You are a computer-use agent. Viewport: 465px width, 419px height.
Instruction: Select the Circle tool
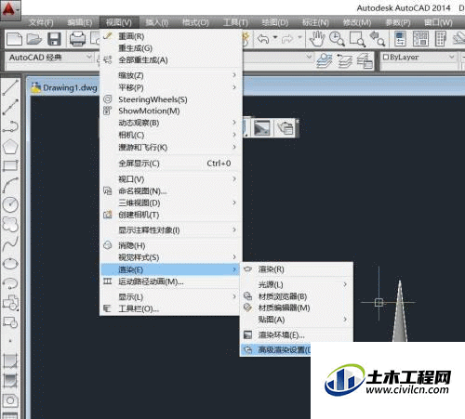click(x=10, y=204)
